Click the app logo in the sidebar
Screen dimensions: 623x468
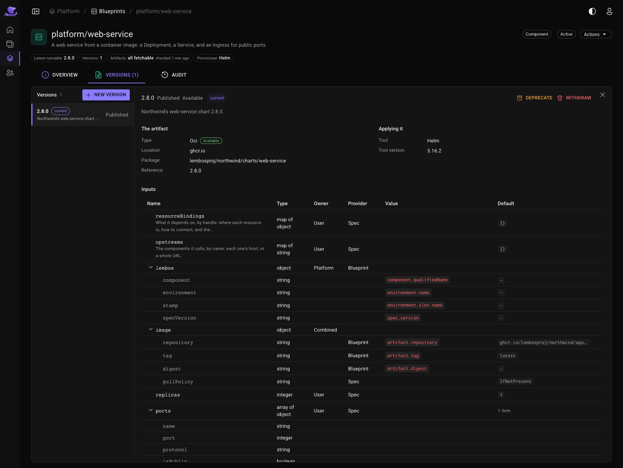[10, 11]
